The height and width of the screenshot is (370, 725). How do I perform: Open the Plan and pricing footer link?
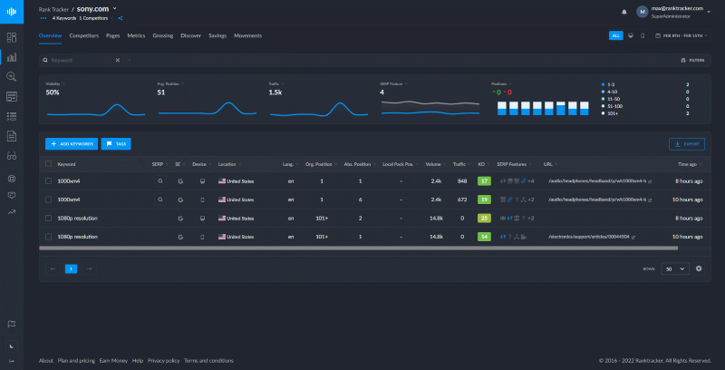pyautogui.click(x=76, y=361)
